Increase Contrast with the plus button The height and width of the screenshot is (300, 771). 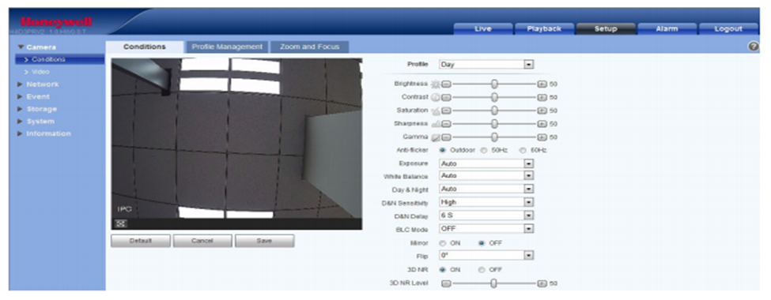tap(542, 97)
